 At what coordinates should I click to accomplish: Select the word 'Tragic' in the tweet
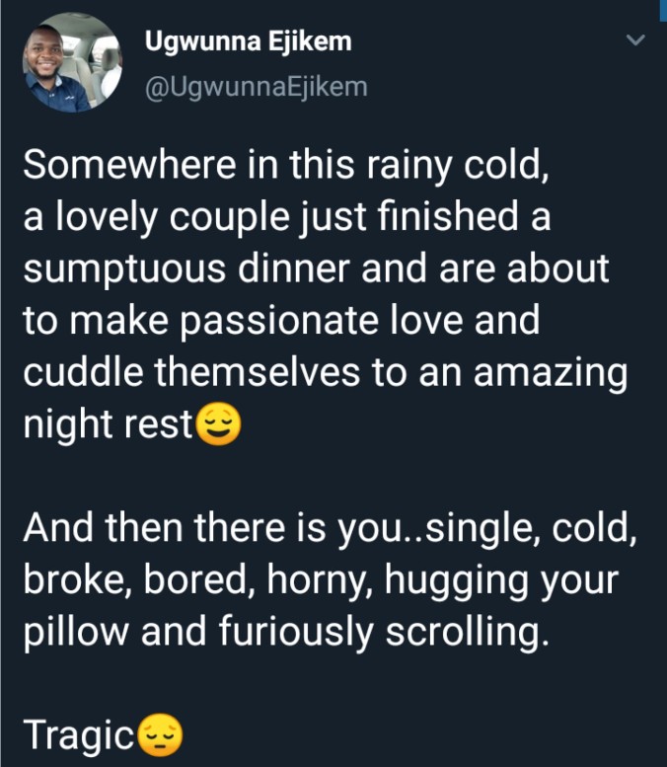pos(79,735)
